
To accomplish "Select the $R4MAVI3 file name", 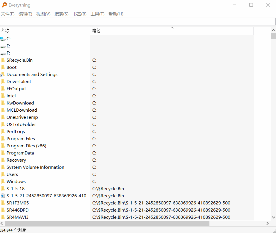I will 17,217.
